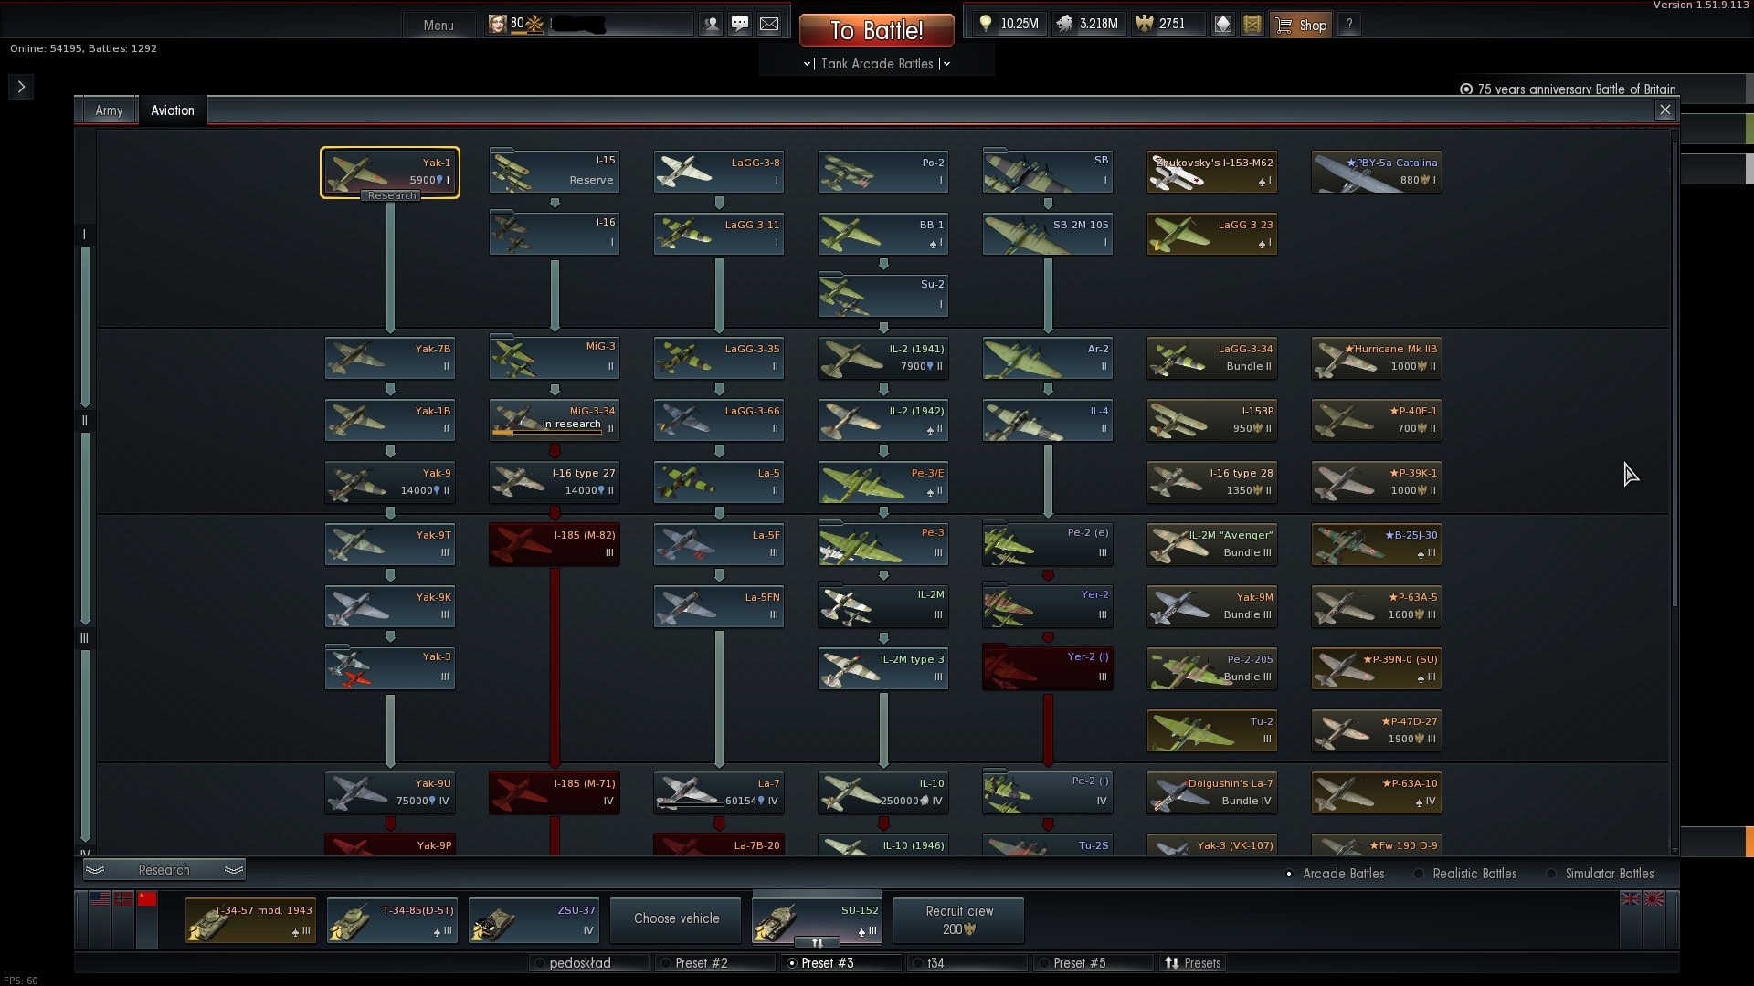
Task: Select the Tu-2 aircraft card
Action: click(1212, 730)
